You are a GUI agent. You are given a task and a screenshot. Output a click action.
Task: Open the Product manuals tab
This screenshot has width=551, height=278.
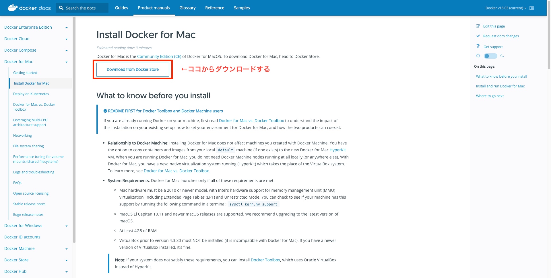pyautogui.click(x=154, y=8)
